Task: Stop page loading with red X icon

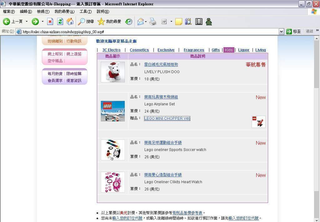Action: pos(50,22)
